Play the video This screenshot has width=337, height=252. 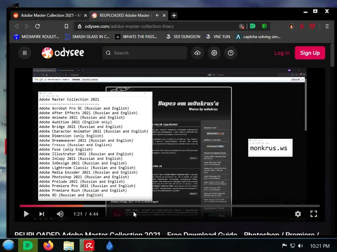(x=26, y=214)
